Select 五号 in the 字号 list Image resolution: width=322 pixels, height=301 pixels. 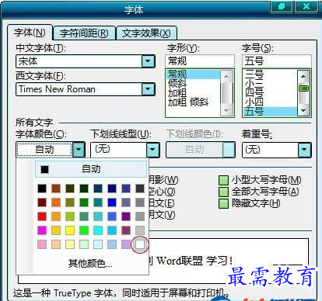coord(270,112)
